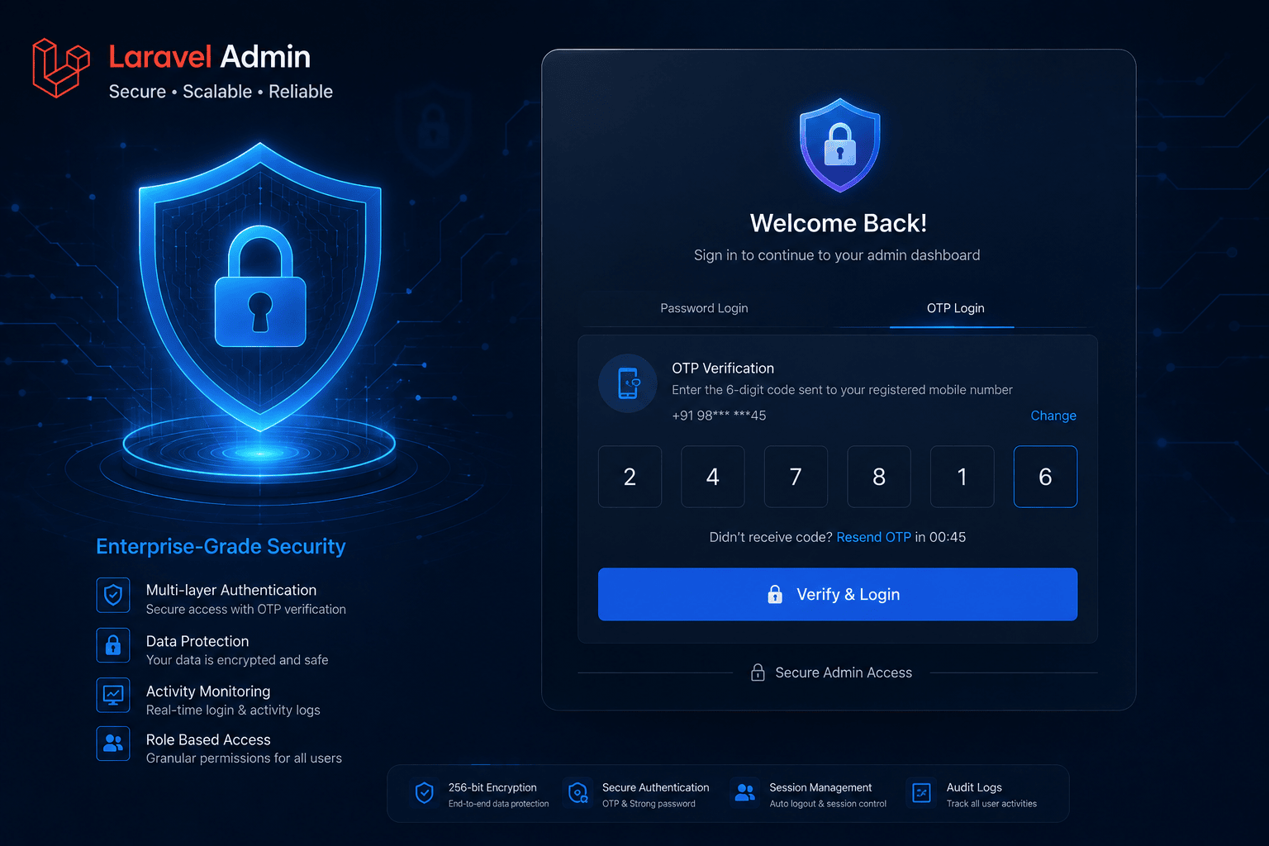The image size is (1269, 846).
Task: Click the Multi-layer Authentication shield icon
Action: click(x=113, y=595)
